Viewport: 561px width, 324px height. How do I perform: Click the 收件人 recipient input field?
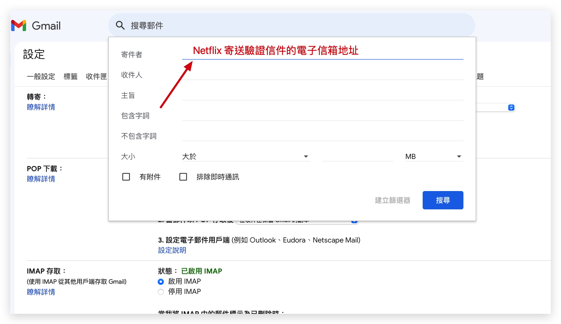(323, 74)
